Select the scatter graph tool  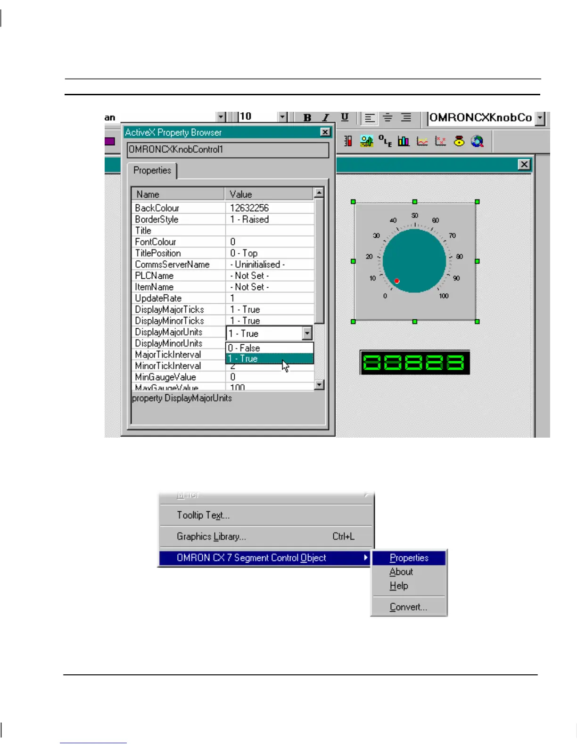pos(440,141)
